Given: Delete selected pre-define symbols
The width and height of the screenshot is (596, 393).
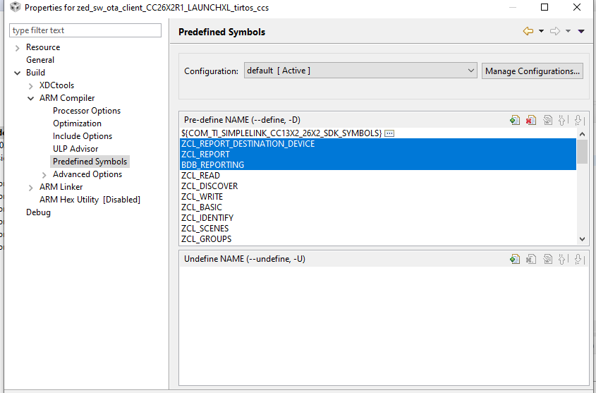Looking at the screenshot, I should pos(531,120).
